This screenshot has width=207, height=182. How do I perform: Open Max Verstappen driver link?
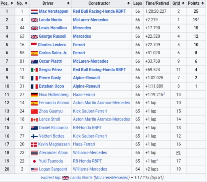tap(53, 11)
